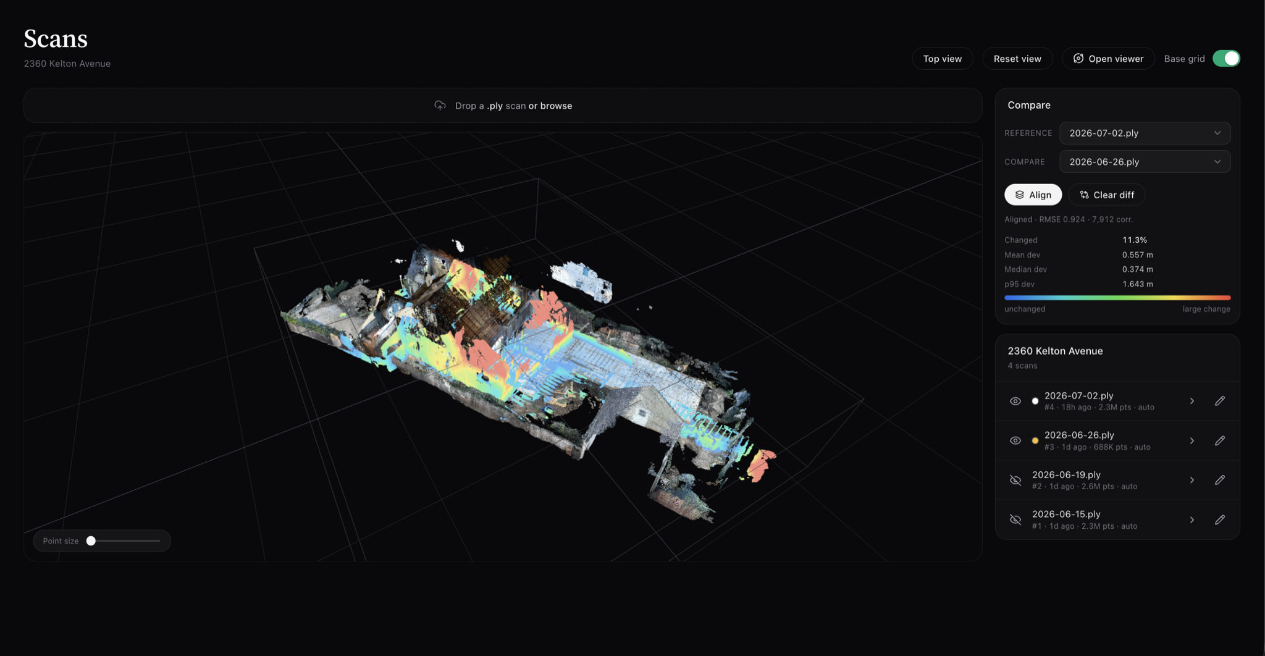The height and width of the screenshot is (656, 1265).
Task: Click the '4 scans' count label
Action: [1022, 366]
